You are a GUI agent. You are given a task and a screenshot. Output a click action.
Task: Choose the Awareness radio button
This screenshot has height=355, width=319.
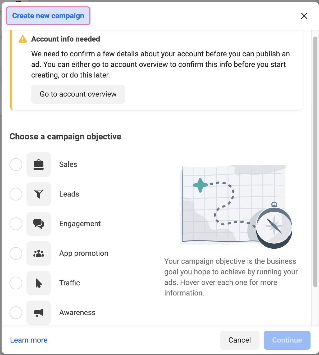coord(16,312)
